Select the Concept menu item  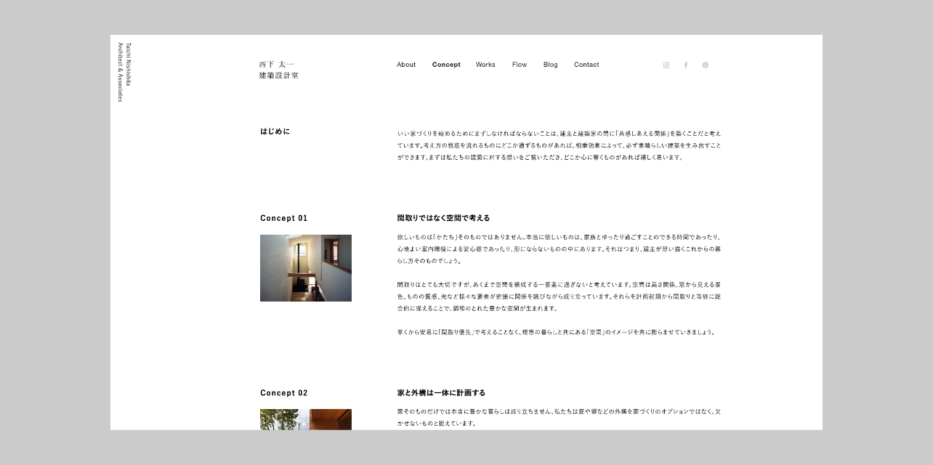(446, 65)
